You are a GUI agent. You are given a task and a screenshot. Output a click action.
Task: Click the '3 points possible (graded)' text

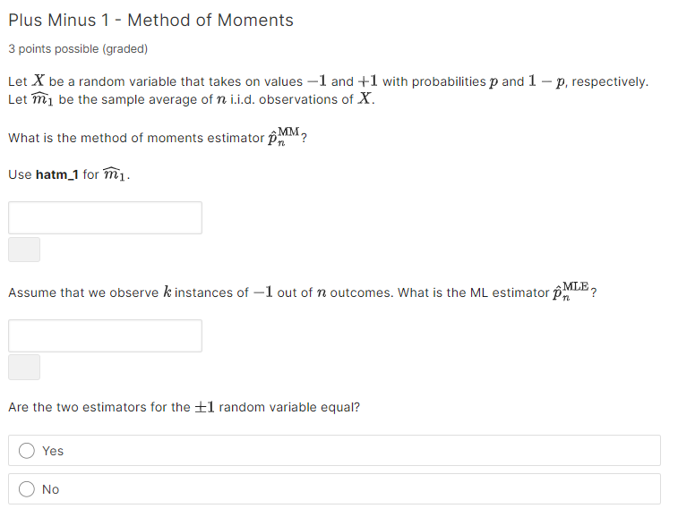tap(78, 49)
